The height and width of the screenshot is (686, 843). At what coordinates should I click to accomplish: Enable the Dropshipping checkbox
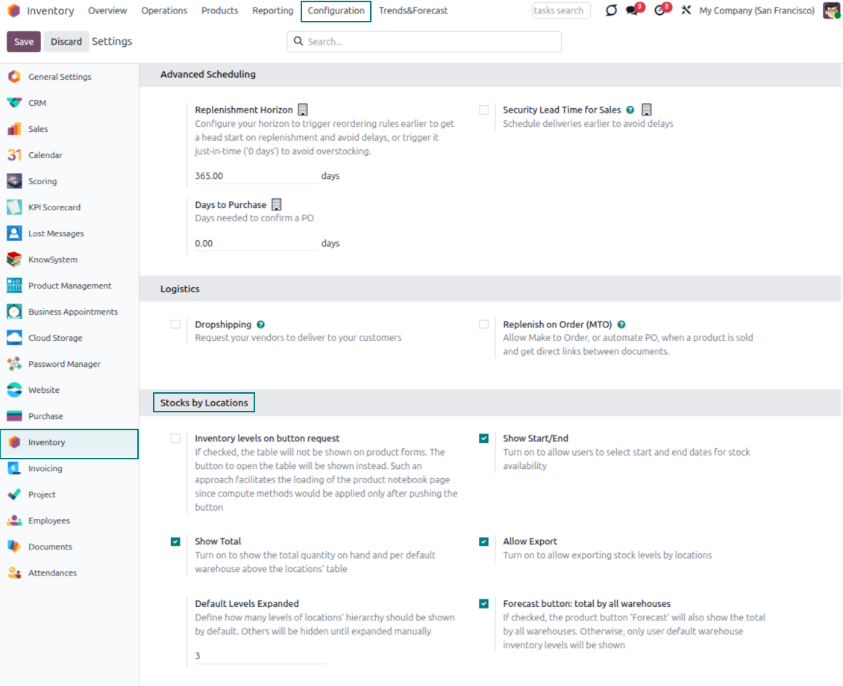[x=175, y=324]
